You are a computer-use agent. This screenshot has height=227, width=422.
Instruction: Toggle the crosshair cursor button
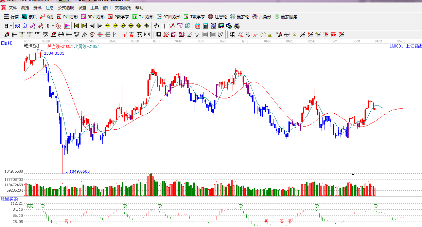(164, 26)
